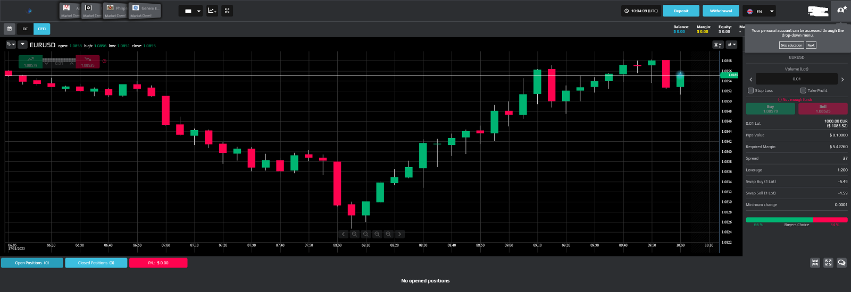Click fullscreen icon in top toolbar
This screenshot has width=851, height=292.
227,11
